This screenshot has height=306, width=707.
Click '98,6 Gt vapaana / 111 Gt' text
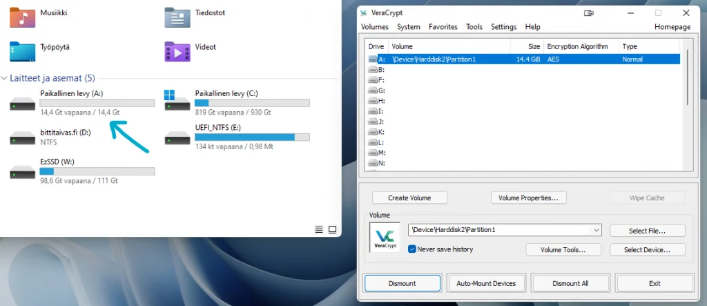click(x=79, y=180)
